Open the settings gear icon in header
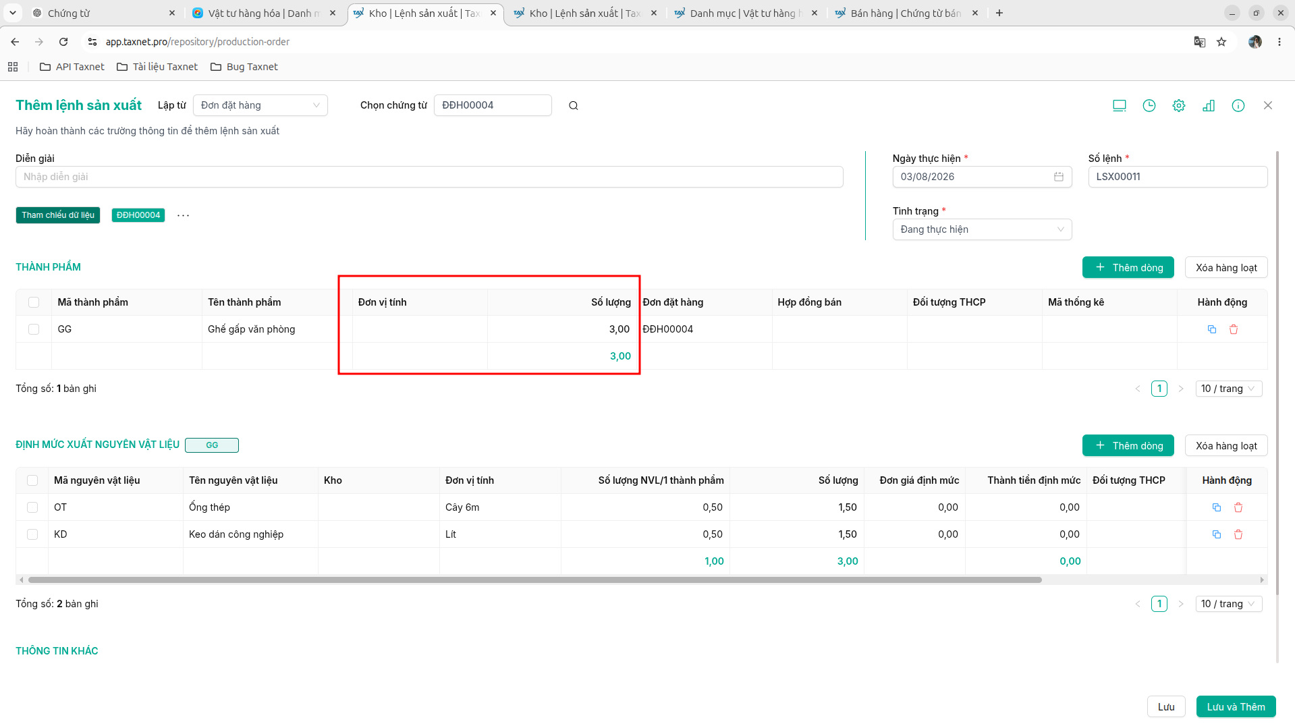1295x728 pixels. pyautogui.click(x=1178, y=105)
